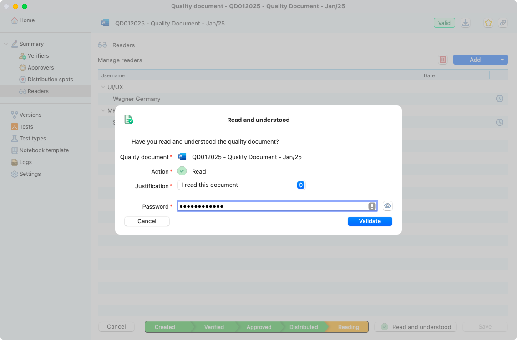The image size is (517, 340).
Task: Click the Approvers badge icon
Action: 22,68
